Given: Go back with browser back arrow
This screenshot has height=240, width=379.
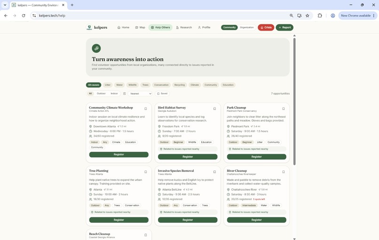Looking at the screenshot, I should (6, 15).
